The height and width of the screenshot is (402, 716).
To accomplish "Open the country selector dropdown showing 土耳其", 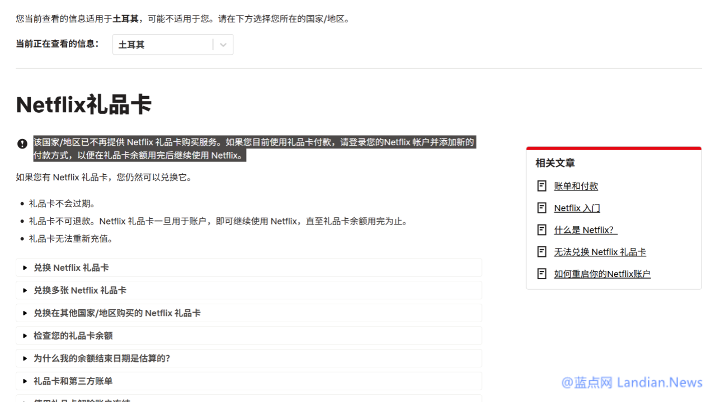I will tap(173, 45).
